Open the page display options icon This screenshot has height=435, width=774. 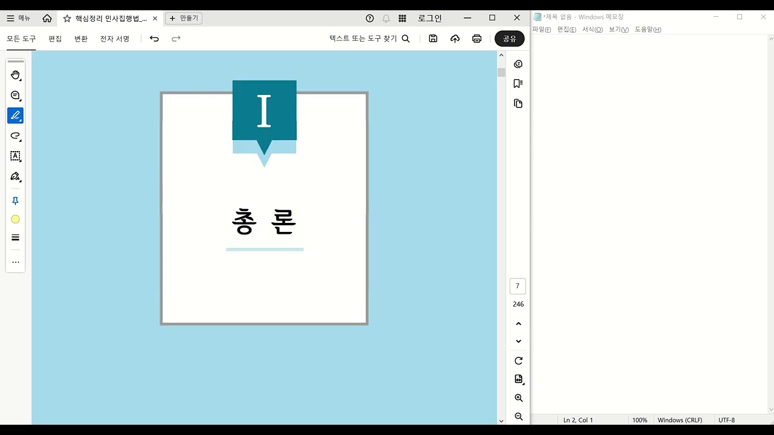point(518,379)
